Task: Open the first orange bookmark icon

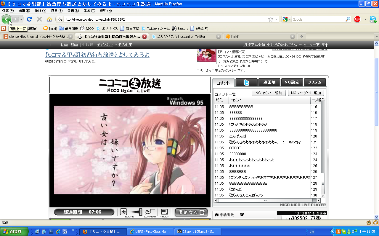Action: point(4,29)
